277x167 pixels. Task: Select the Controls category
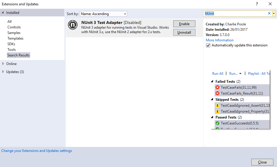14,27
